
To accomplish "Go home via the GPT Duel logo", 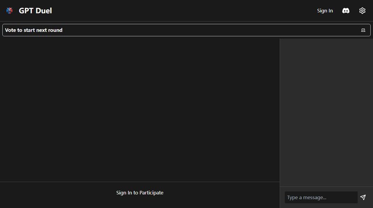I will click(x=9, y=11).
